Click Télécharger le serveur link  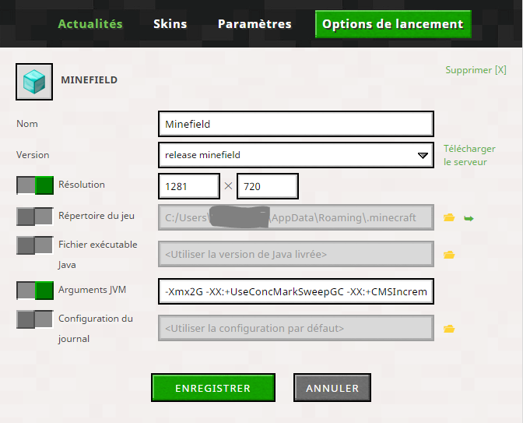[x=469, y=155]
